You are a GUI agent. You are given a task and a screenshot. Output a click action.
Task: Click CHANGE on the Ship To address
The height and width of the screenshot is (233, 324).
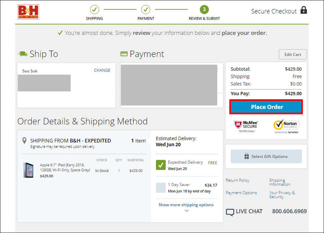[102, 70]
